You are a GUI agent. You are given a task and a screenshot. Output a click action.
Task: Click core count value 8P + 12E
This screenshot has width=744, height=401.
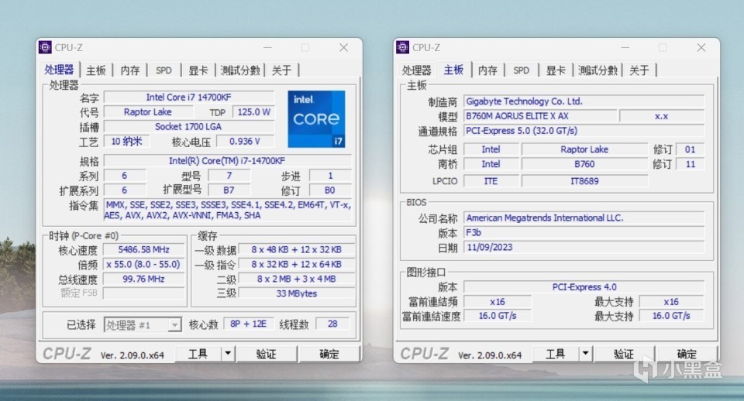tap(248, 324)
